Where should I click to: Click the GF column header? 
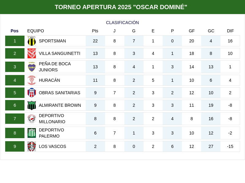pos(192,31)
